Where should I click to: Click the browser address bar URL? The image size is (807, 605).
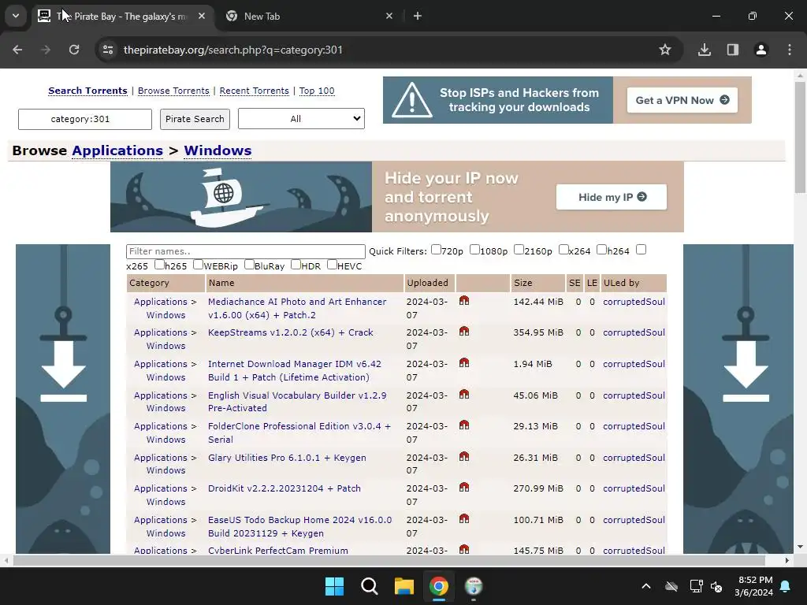click(232, 50)
